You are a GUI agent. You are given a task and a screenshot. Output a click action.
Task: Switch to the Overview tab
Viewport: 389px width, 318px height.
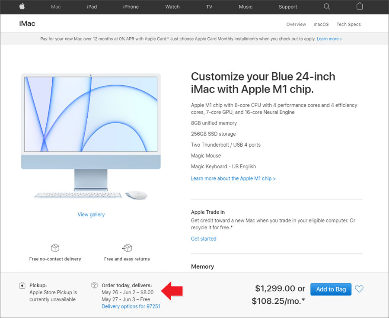[296, 24]
